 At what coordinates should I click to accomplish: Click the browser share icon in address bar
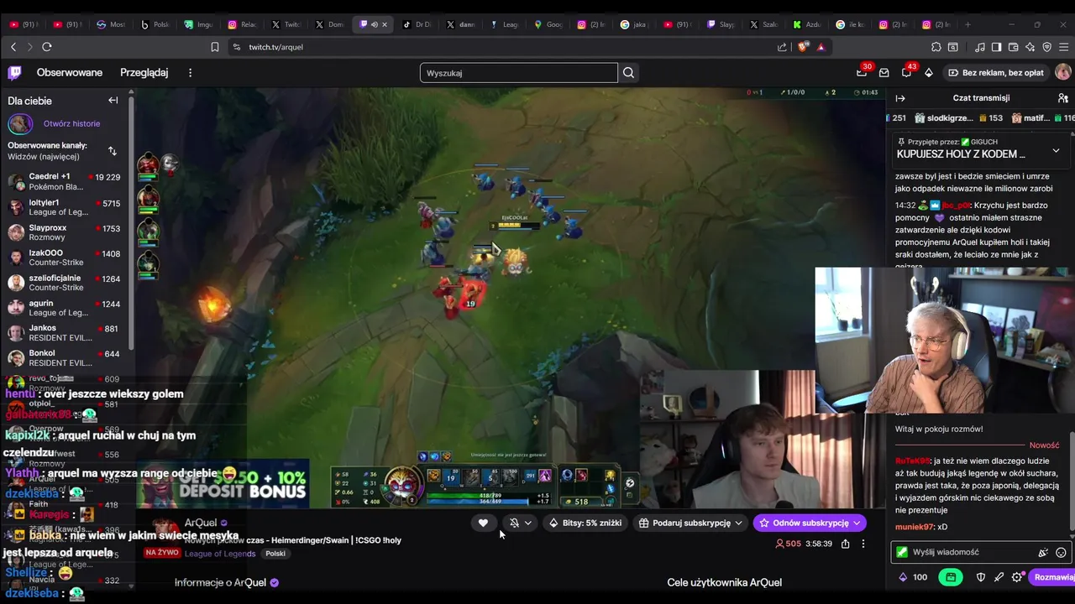(x=782, y=47)
